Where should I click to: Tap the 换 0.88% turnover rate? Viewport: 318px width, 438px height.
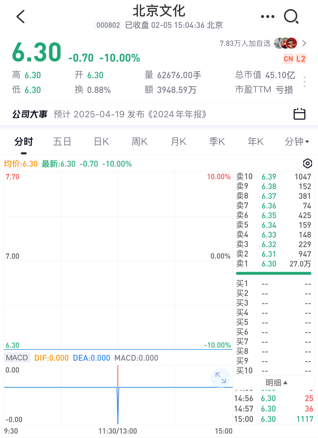pos(93,90)
